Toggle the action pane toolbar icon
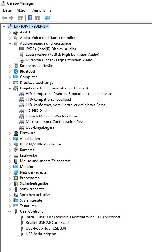The height and width of the screenshot is (252, 152). click(38, 18)
